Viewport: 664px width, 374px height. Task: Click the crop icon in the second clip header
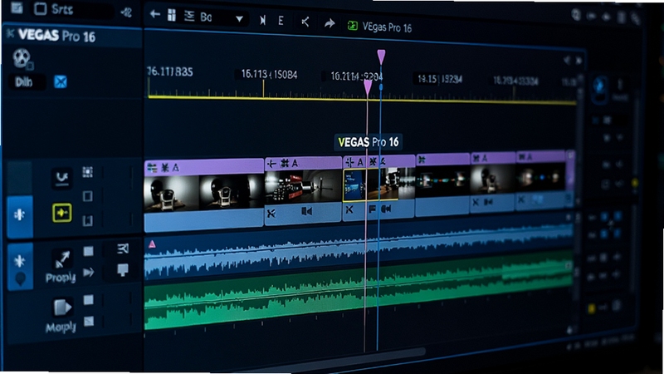pyautogui.click(x=272, y=164)
